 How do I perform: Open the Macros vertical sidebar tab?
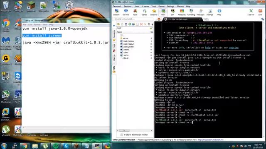pyautogui.click(x=114, y=59)
